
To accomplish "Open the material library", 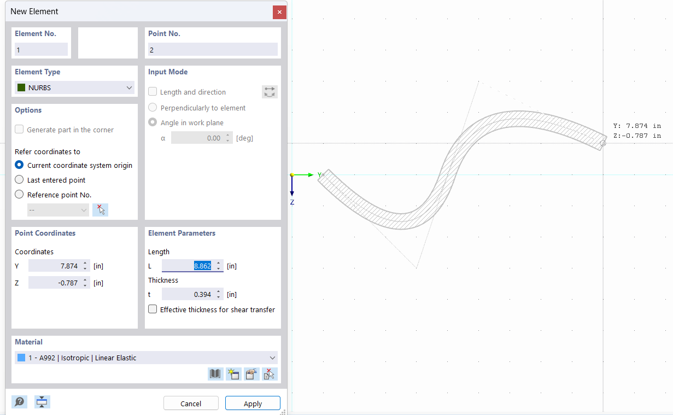I will pyautogui.click(x=215, y=374).
